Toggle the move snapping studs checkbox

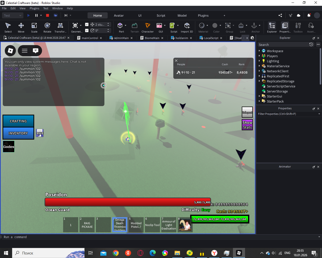pos(87,24)
